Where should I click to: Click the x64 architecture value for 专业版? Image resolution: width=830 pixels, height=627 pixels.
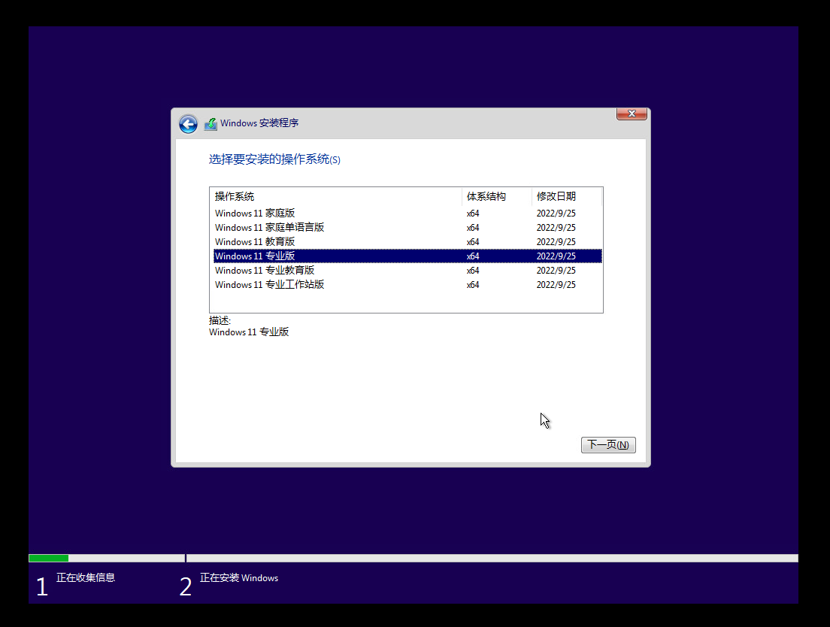(x=472, y=256)
